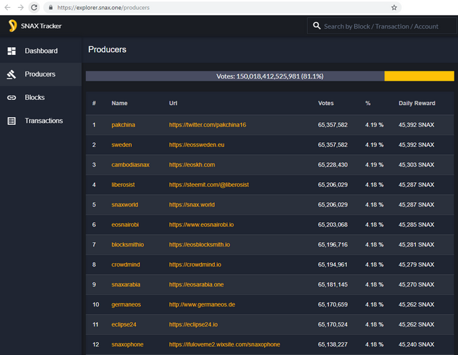
Task: Click the Daily Reward column header
Action: click(x=416, y=103)
